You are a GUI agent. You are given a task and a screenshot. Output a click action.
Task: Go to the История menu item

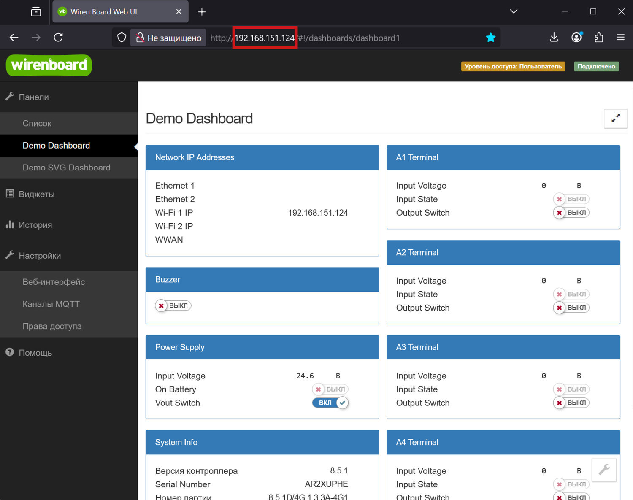[35, 225]
